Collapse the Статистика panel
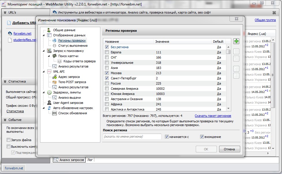 click(5, 82)
